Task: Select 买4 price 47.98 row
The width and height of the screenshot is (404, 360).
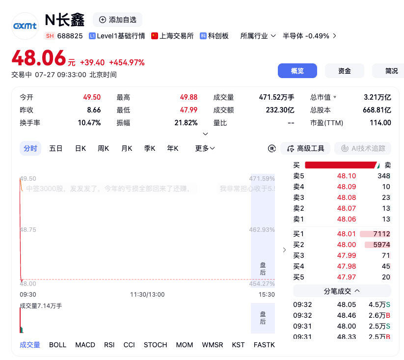Action: click(x=342, y=266)
